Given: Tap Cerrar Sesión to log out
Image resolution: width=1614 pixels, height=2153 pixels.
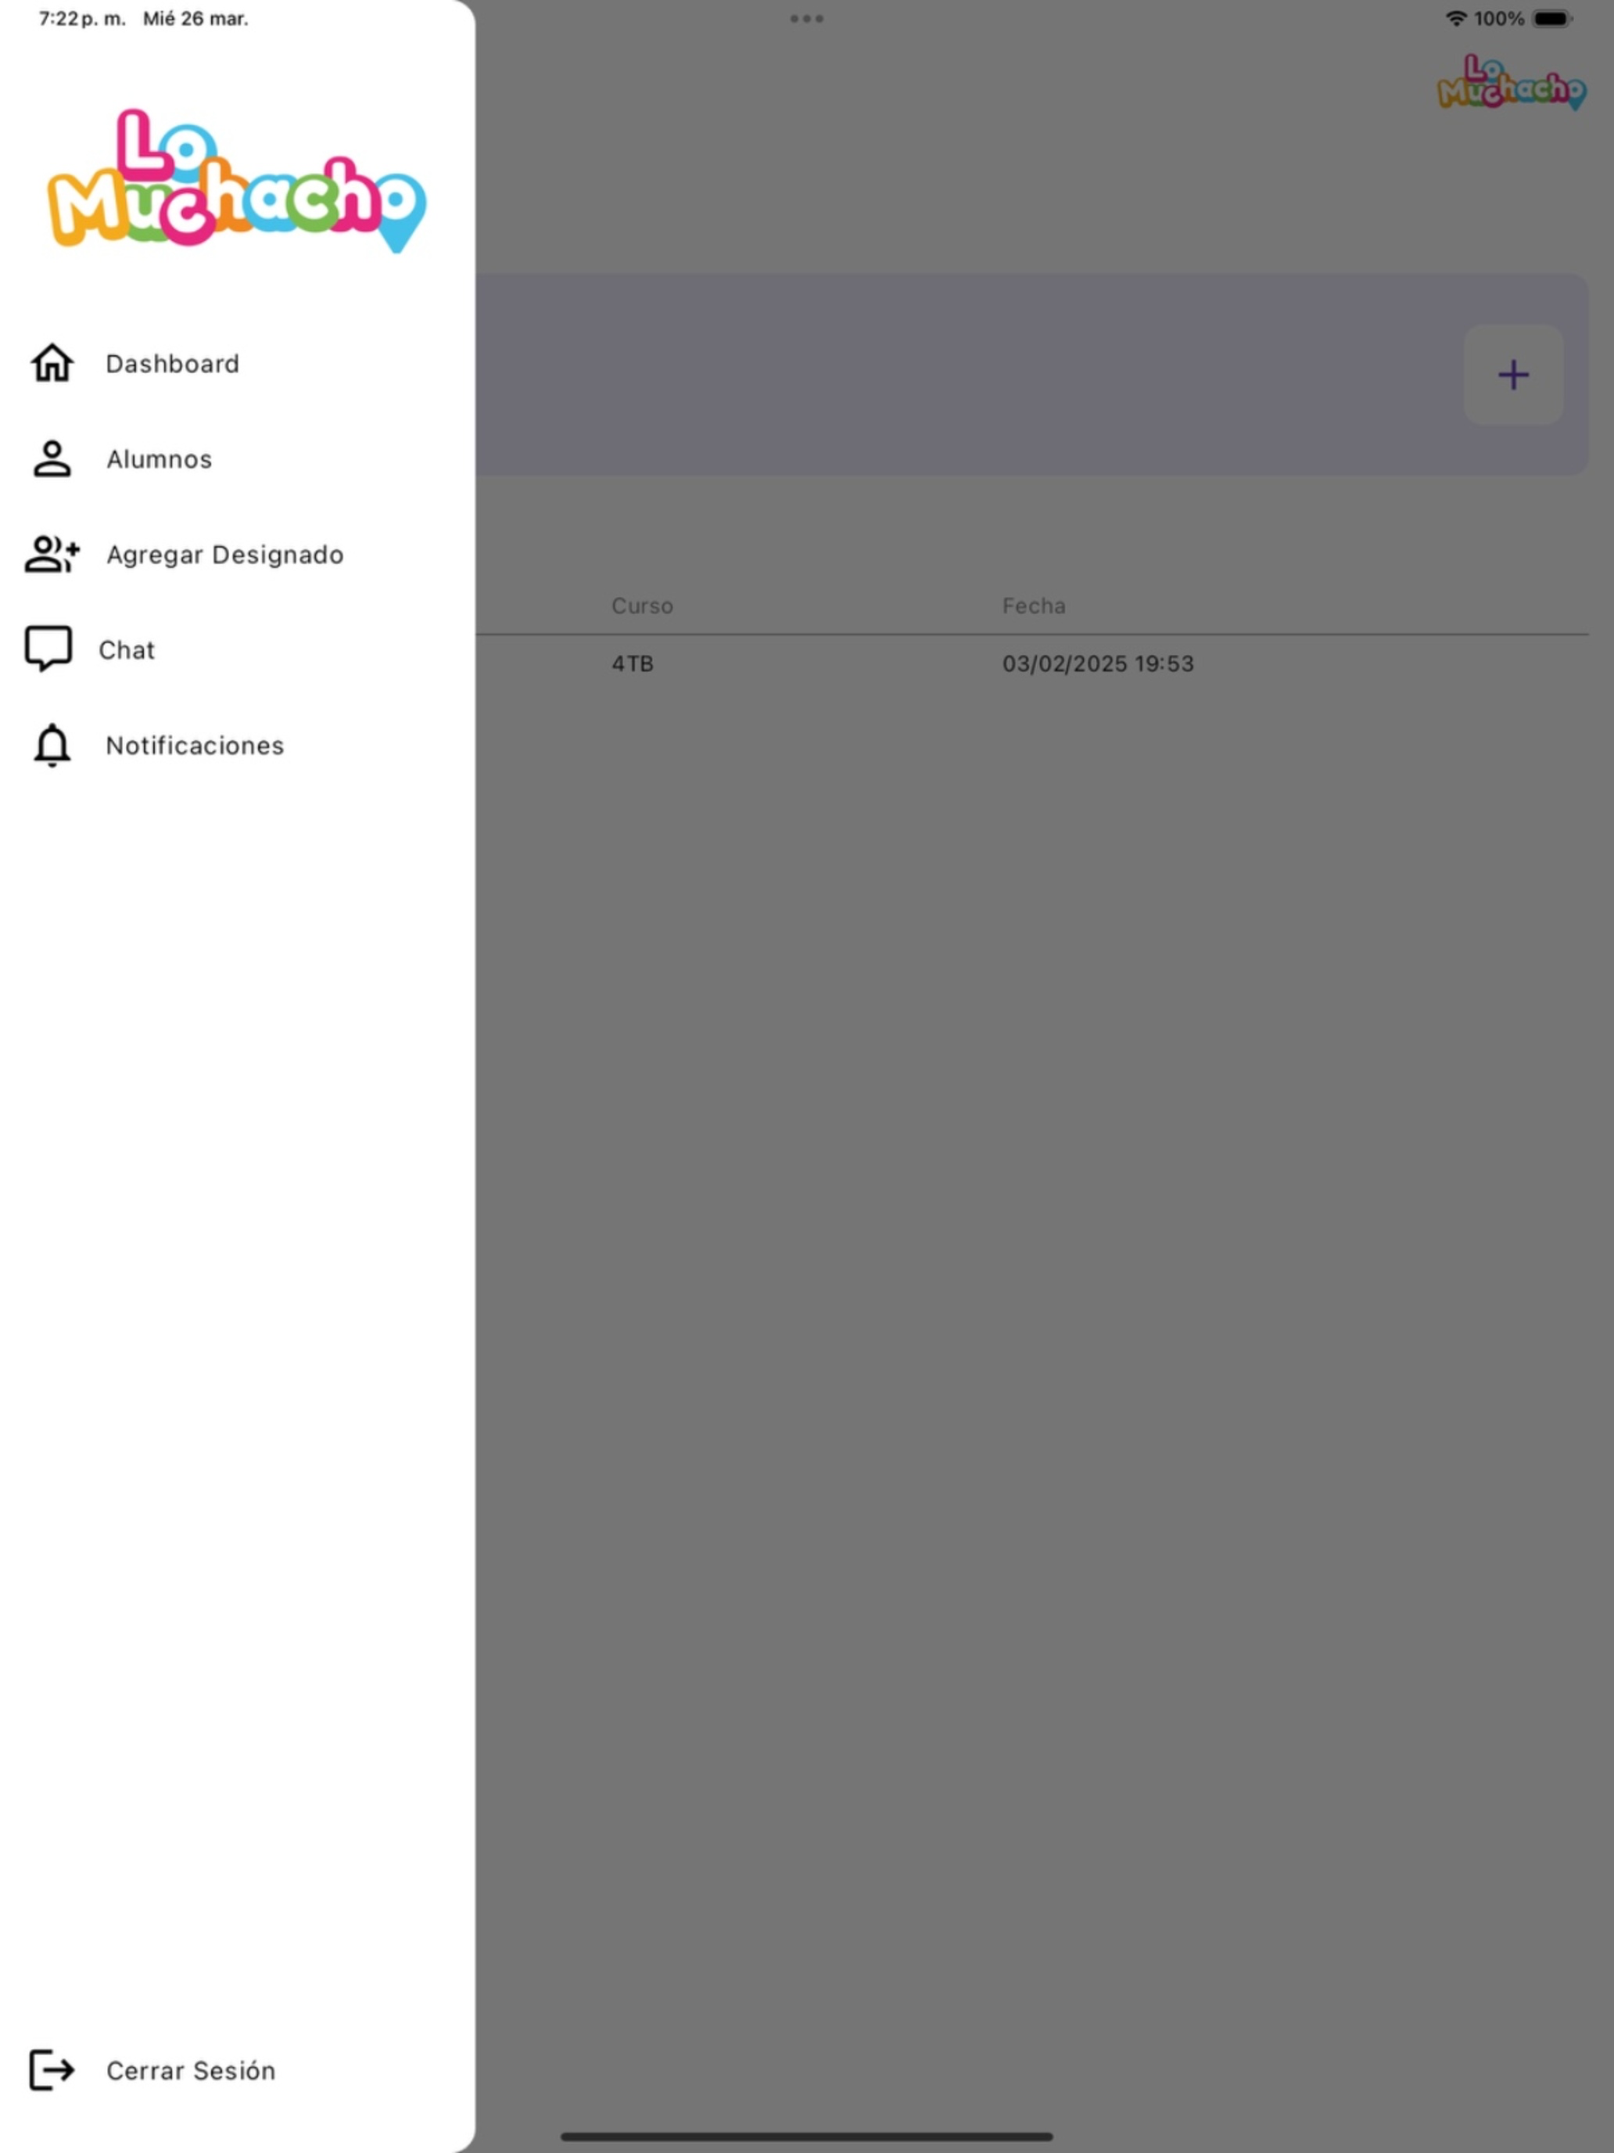Looking at the screenshot, I should pyautogui.click(x=191, y=2070).
